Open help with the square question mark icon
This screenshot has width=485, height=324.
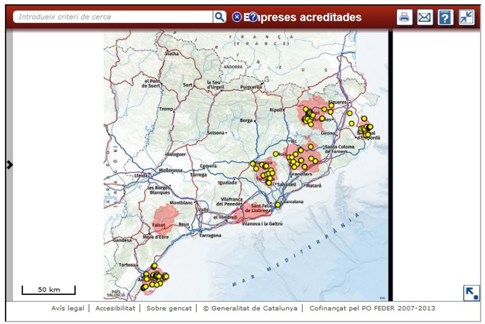[445, 17]
